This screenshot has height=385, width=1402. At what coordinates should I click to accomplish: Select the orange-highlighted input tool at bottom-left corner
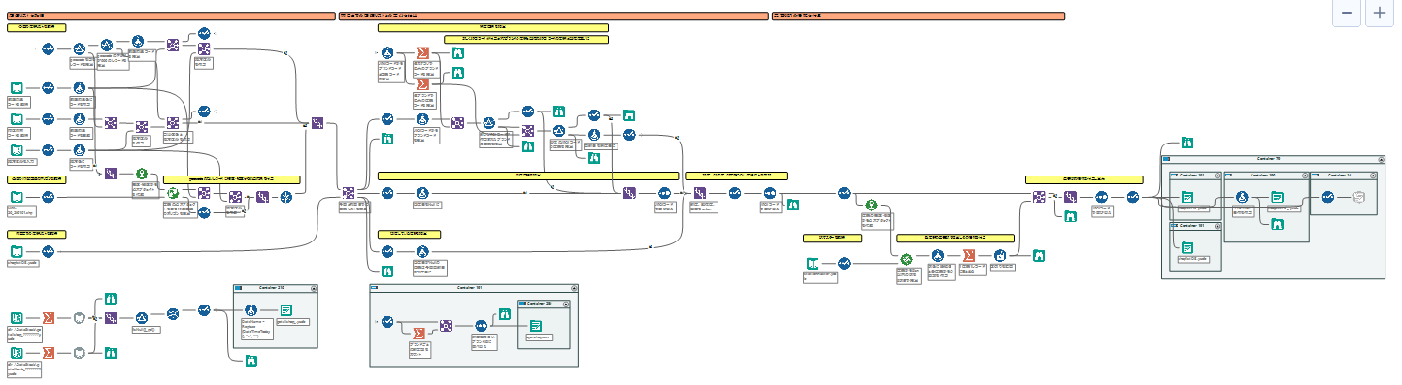[17, 351]
